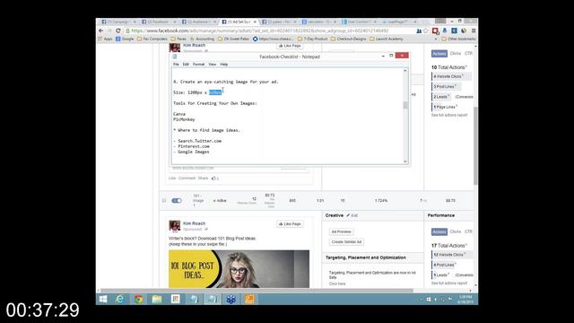The width and height of the screenshot is (574, 323).
Task: Click the browser page vertical scrollbar
Action: (x=475, y=145)
